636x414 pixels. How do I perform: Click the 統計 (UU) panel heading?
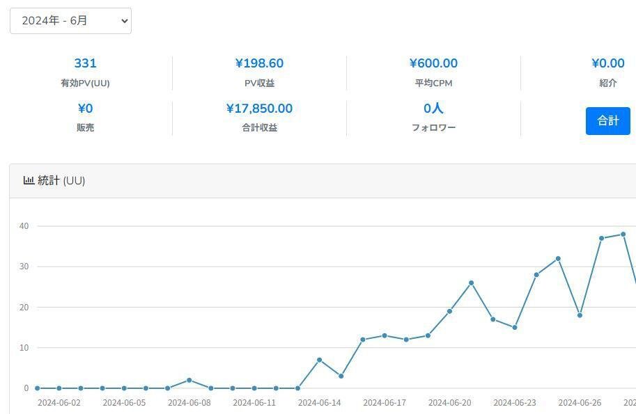click(61, 180)
